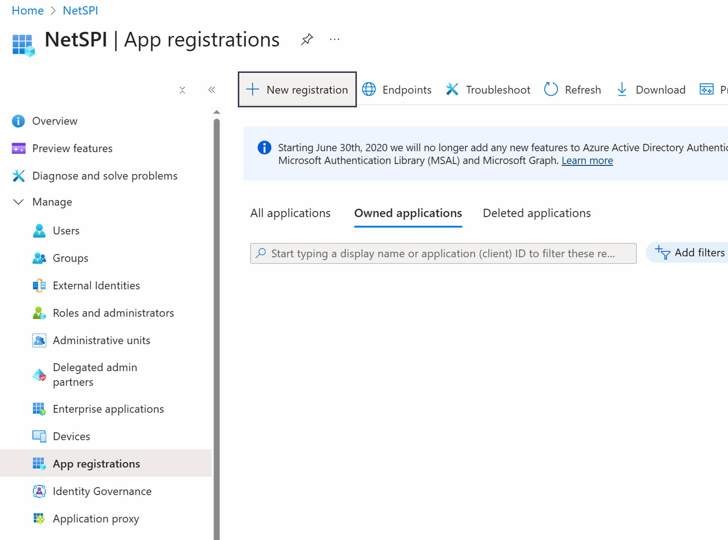Image resolution: width=728 pixels, height=540 pixels.
Task: Click the Overview info icon
Action: pyautogui.click(x=18, y=121)
